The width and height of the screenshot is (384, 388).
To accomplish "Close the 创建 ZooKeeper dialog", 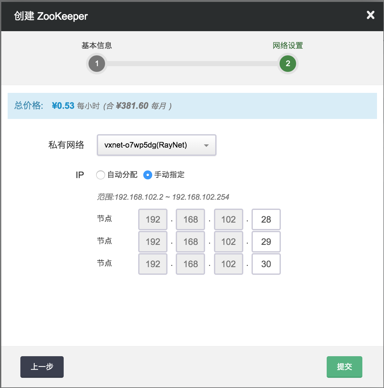I will point(370,15).
